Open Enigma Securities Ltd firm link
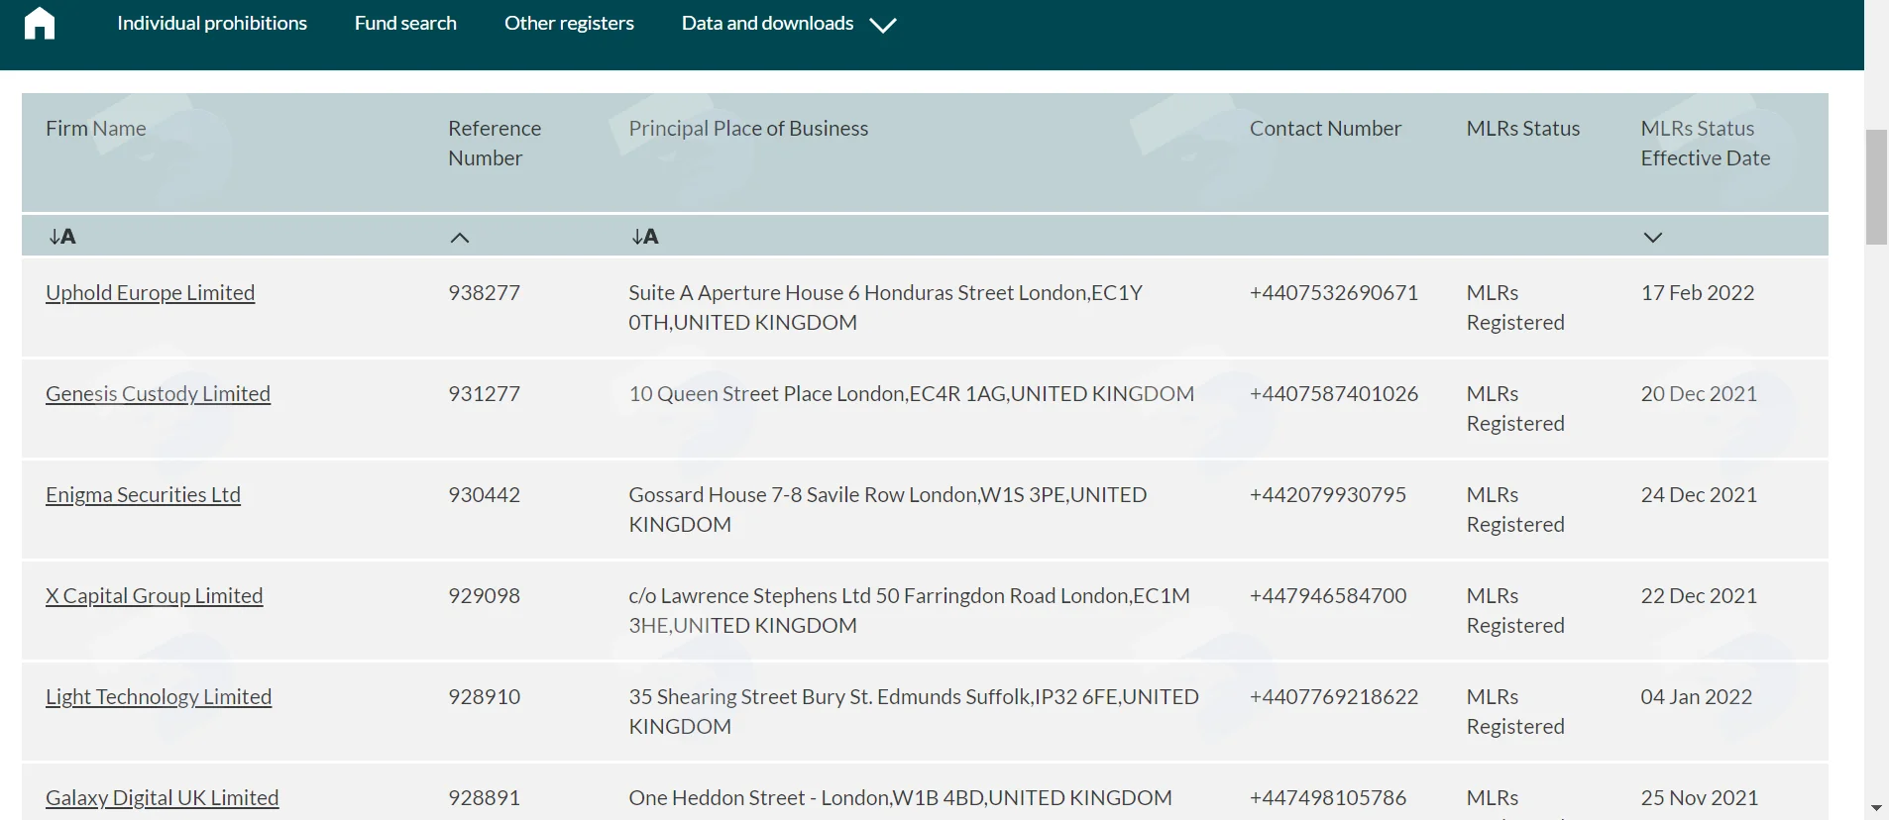 tap(143, 495)
